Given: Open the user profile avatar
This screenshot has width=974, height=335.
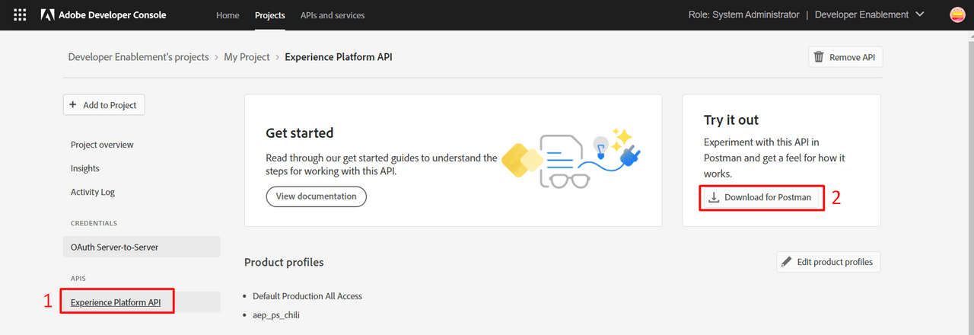Looking at the screenshot, I should tap(957, 14).
